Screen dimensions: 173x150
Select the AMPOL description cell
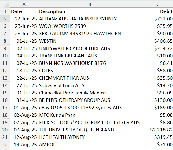[90, 145]
